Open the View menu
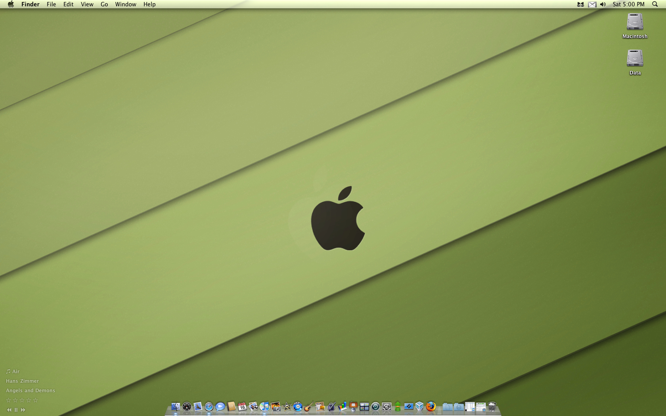This screenshot has width=666, height=416. (x=87, y=4)
